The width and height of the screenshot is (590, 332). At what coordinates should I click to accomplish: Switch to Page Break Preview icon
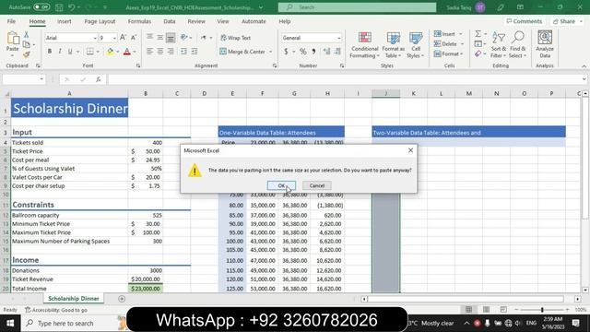[503, 310]
